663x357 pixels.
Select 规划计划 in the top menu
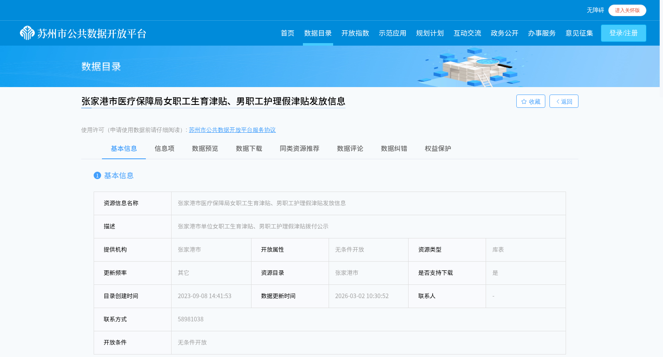tap(430, 33)
